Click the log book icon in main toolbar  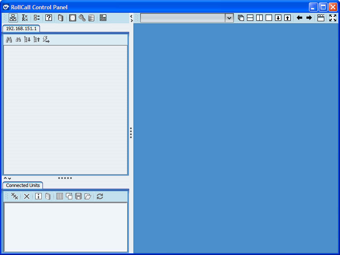point(61,18)
